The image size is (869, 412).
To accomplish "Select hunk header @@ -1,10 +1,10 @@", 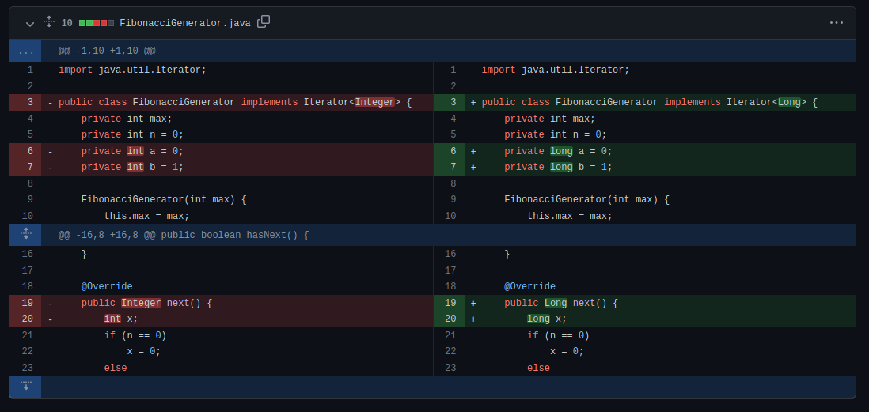I will (x=107, y=51).
